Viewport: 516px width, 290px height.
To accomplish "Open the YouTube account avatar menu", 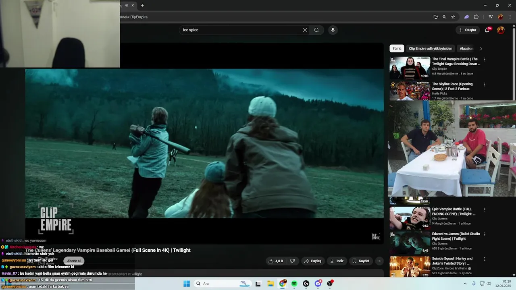I will [x=501, y=30].
